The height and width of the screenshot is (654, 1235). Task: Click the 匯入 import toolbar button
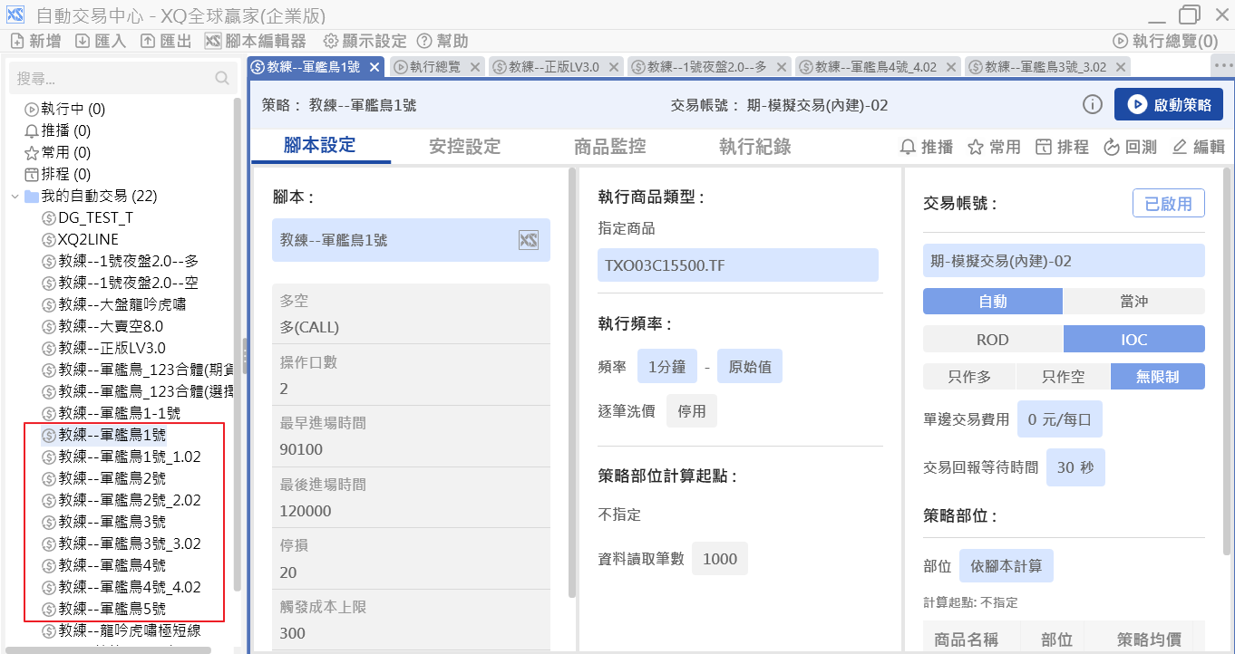coord(101,41)
